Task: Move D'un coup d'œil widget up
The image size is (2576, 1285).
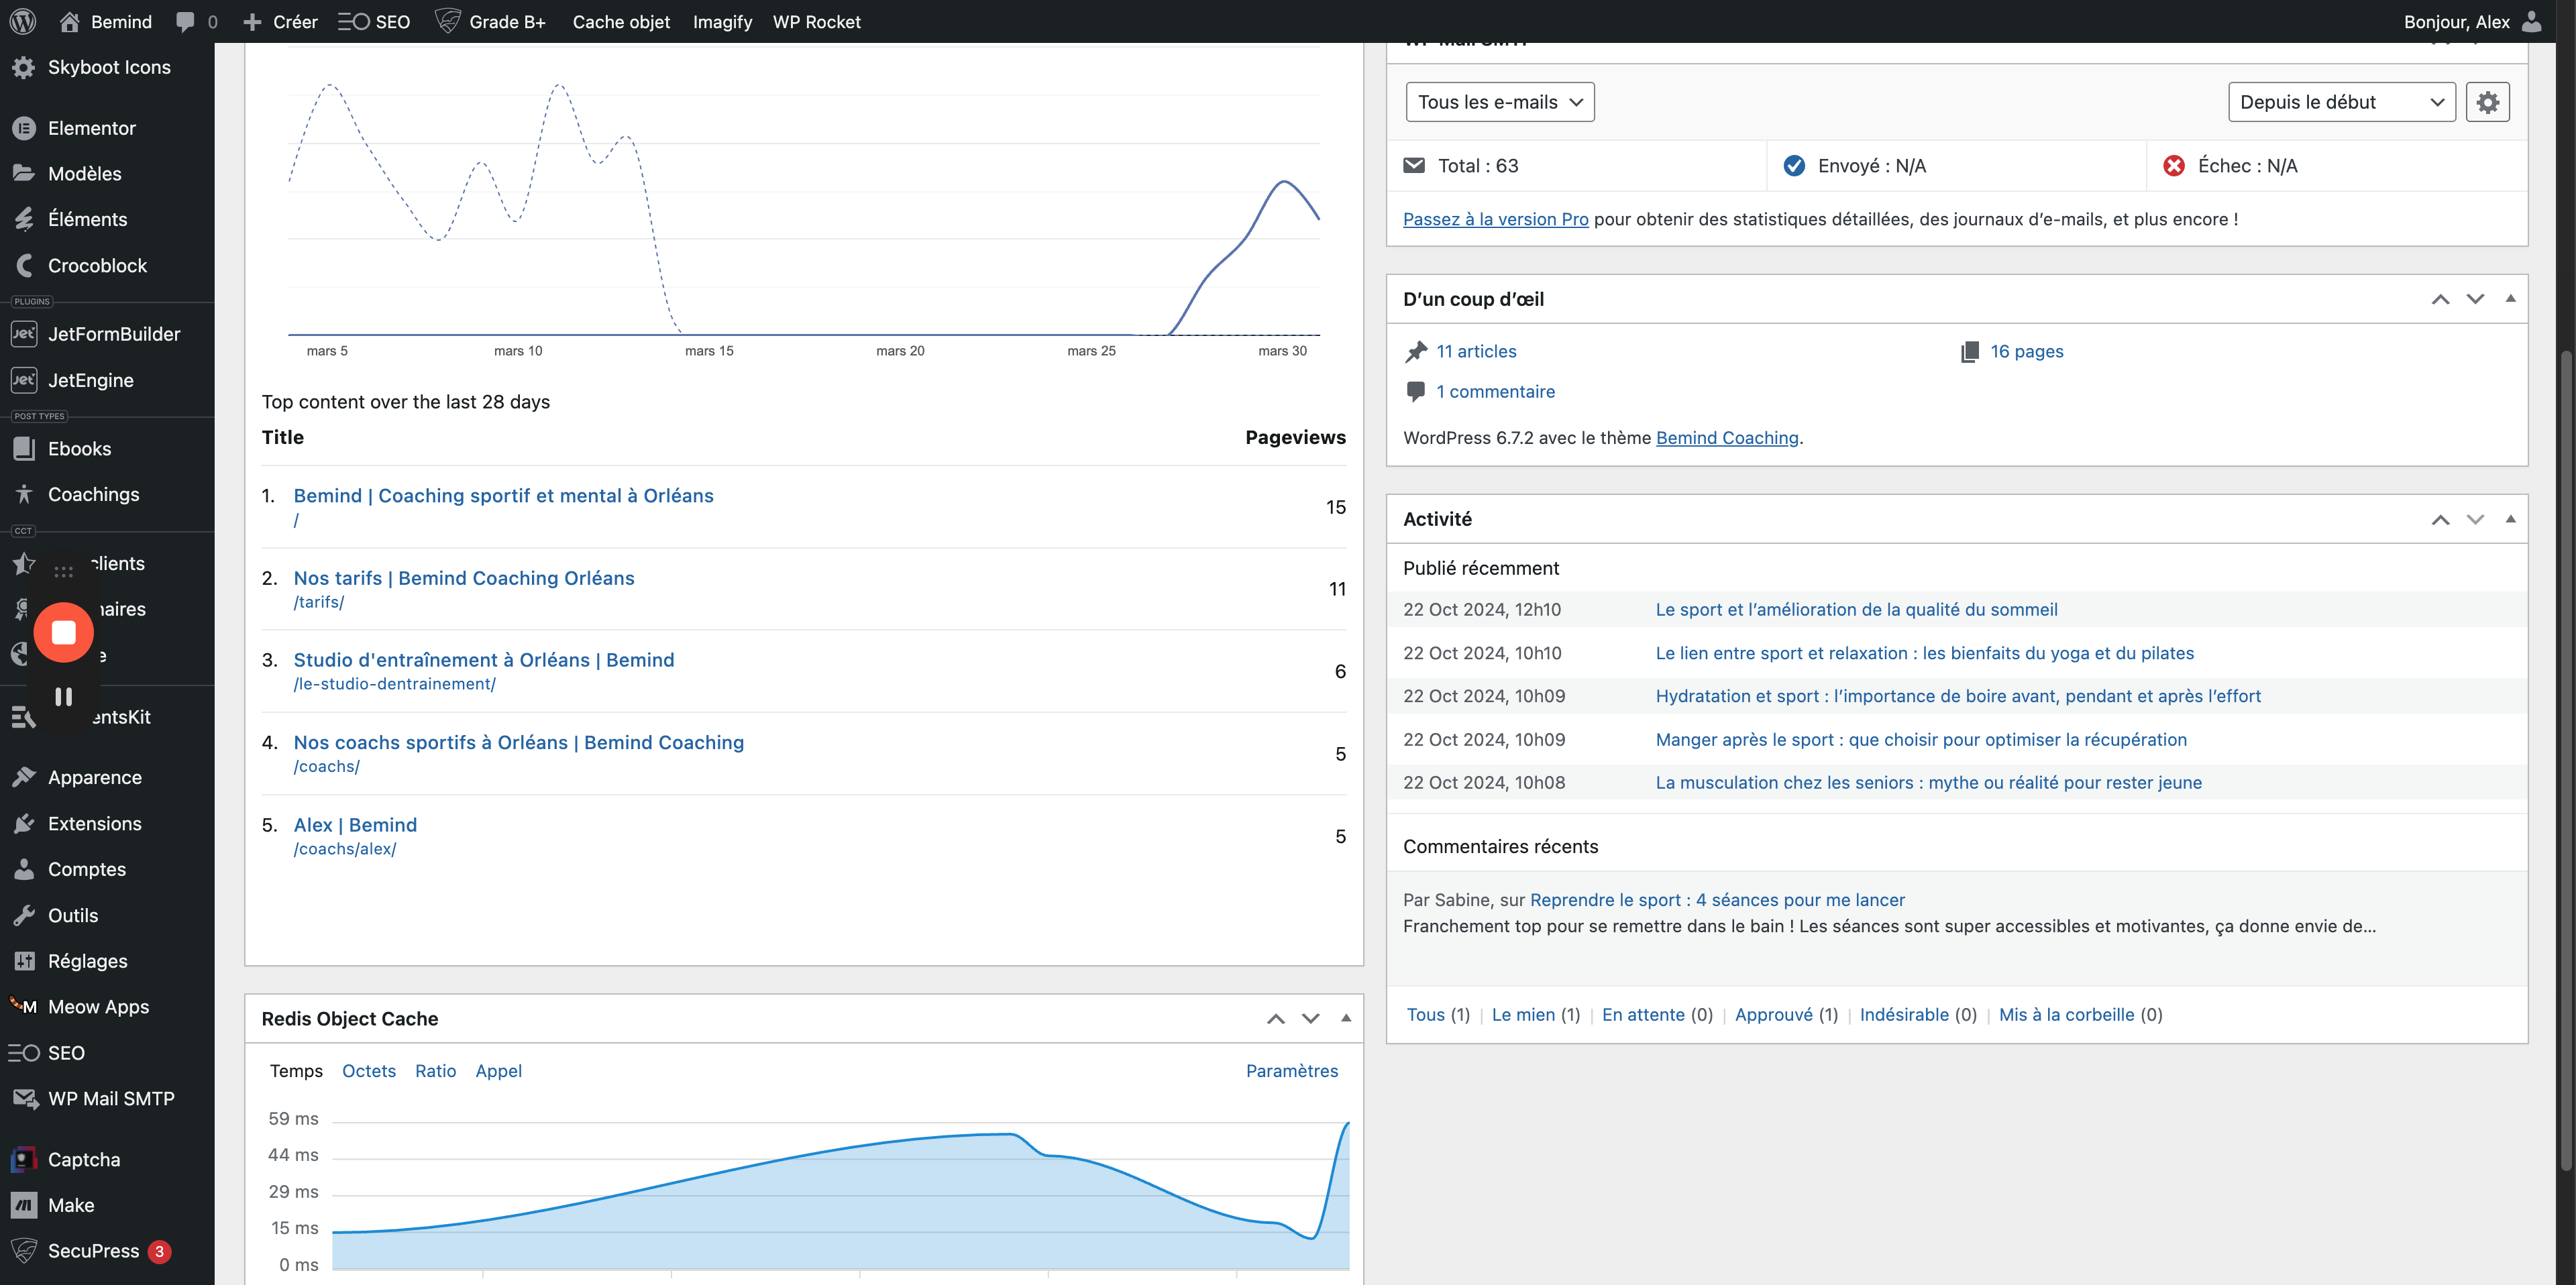Action: coord(2440,299)
